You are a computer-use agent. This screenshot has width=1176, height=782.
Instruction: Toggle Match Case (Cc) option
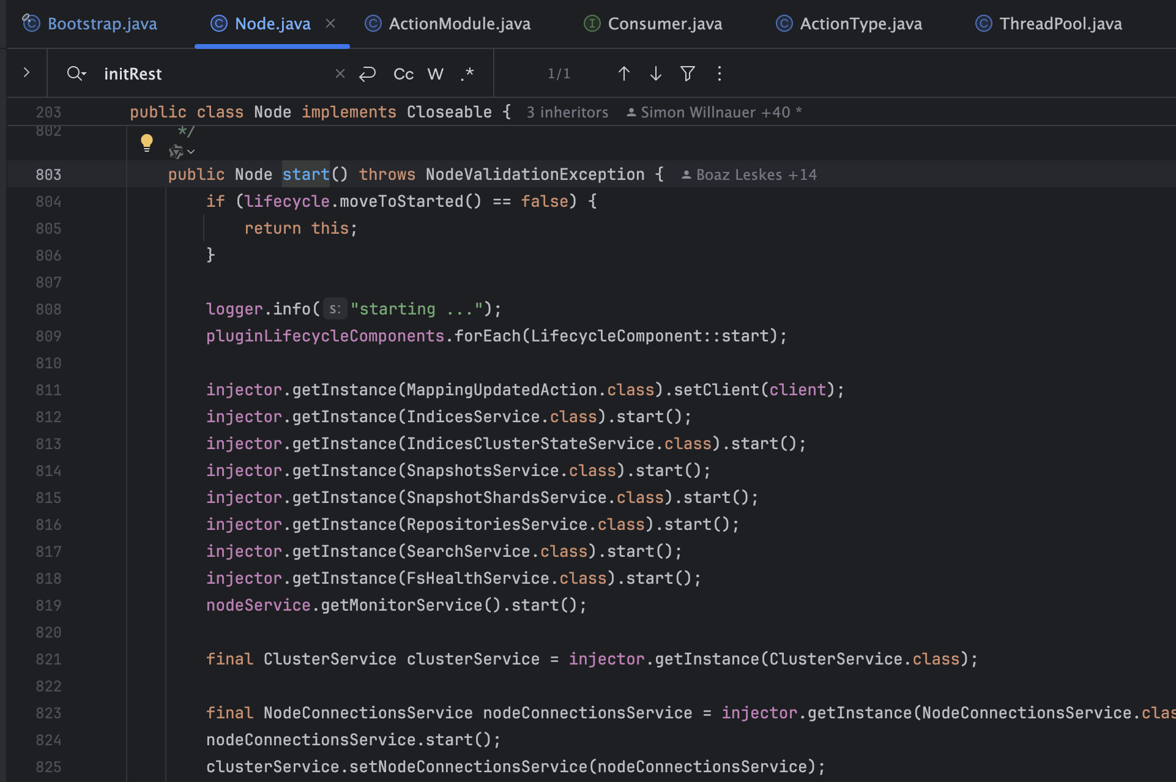[403, 73]
